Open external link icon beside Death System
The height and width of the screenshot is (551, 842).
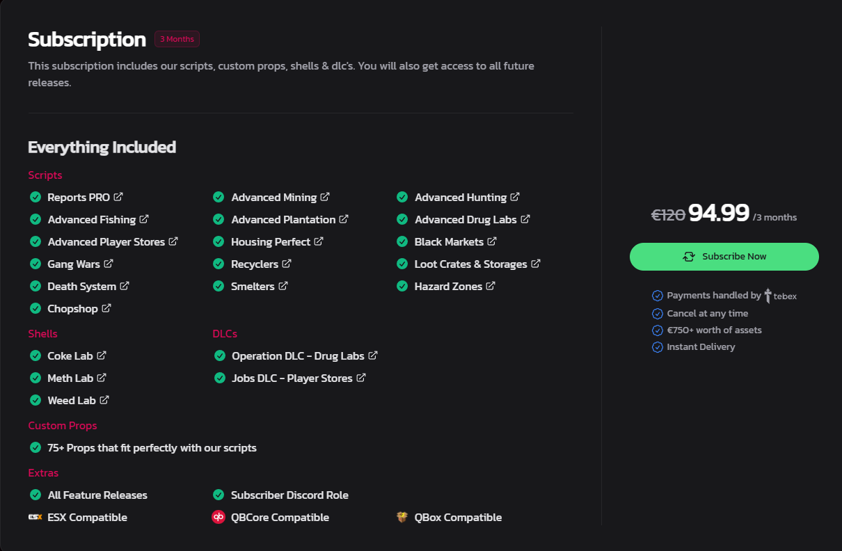coord(125,286)
